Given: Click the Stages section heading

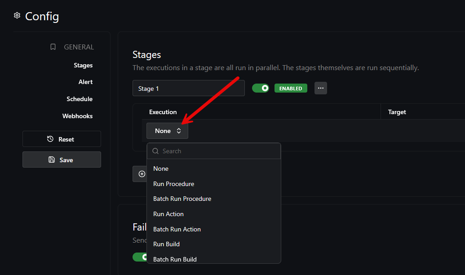Looking at the screenshot, I should click(x=146, y=54).
